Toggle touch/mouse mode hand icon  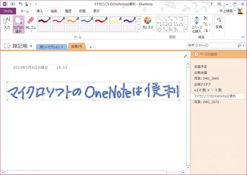[x=26, y=4]
